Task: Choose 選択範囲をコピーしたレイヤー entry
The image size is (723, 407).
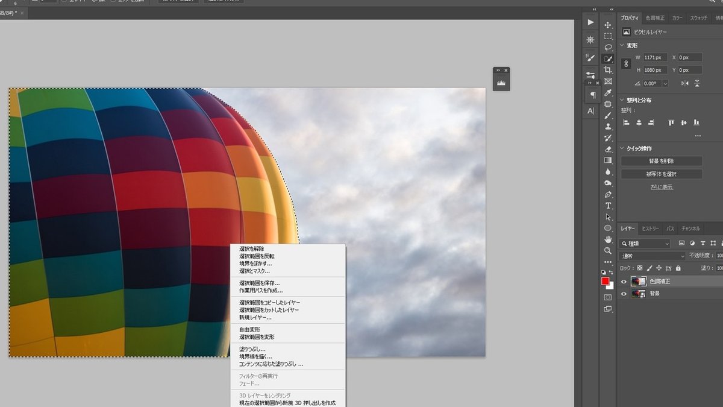Action: [269, 302]
